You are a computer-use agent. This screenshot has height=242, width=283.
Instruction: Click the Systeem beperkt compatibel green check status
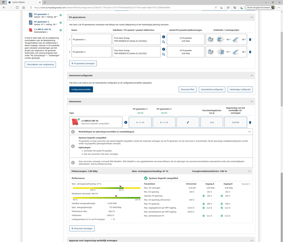pyautogui.click(x=146, y=178)
